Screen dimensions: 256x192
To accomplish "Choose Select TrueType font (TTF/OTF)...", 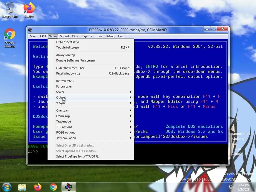I will click(91, 156).
